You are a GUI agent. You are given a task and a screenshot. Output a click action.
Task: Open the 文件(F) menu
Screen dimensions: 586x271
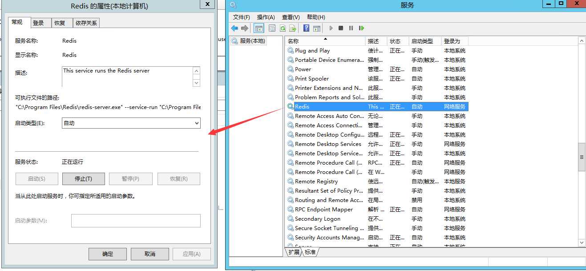242,17
